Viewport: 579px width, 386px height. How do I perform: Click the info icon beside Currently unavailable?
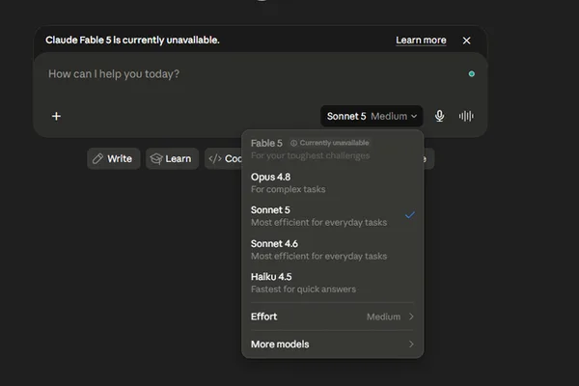point(293,143)
